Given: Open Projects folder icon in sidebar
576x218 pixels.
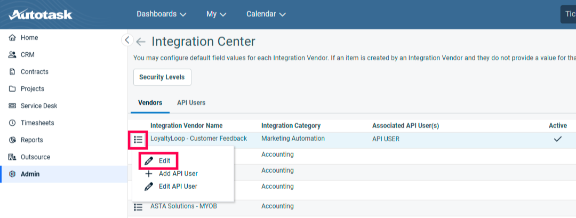Looking at the screenshot, I should click(12, 89).
